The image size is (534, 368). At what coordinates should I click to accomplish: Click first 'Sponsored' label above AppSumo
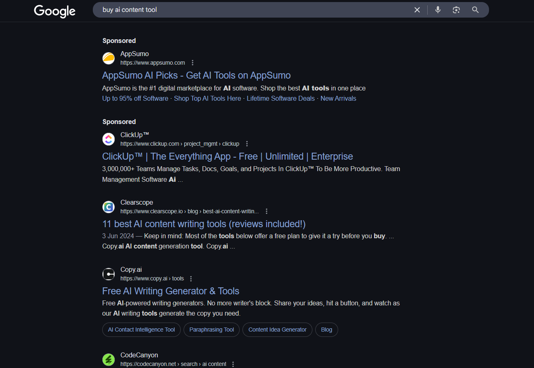coord(119,41)
